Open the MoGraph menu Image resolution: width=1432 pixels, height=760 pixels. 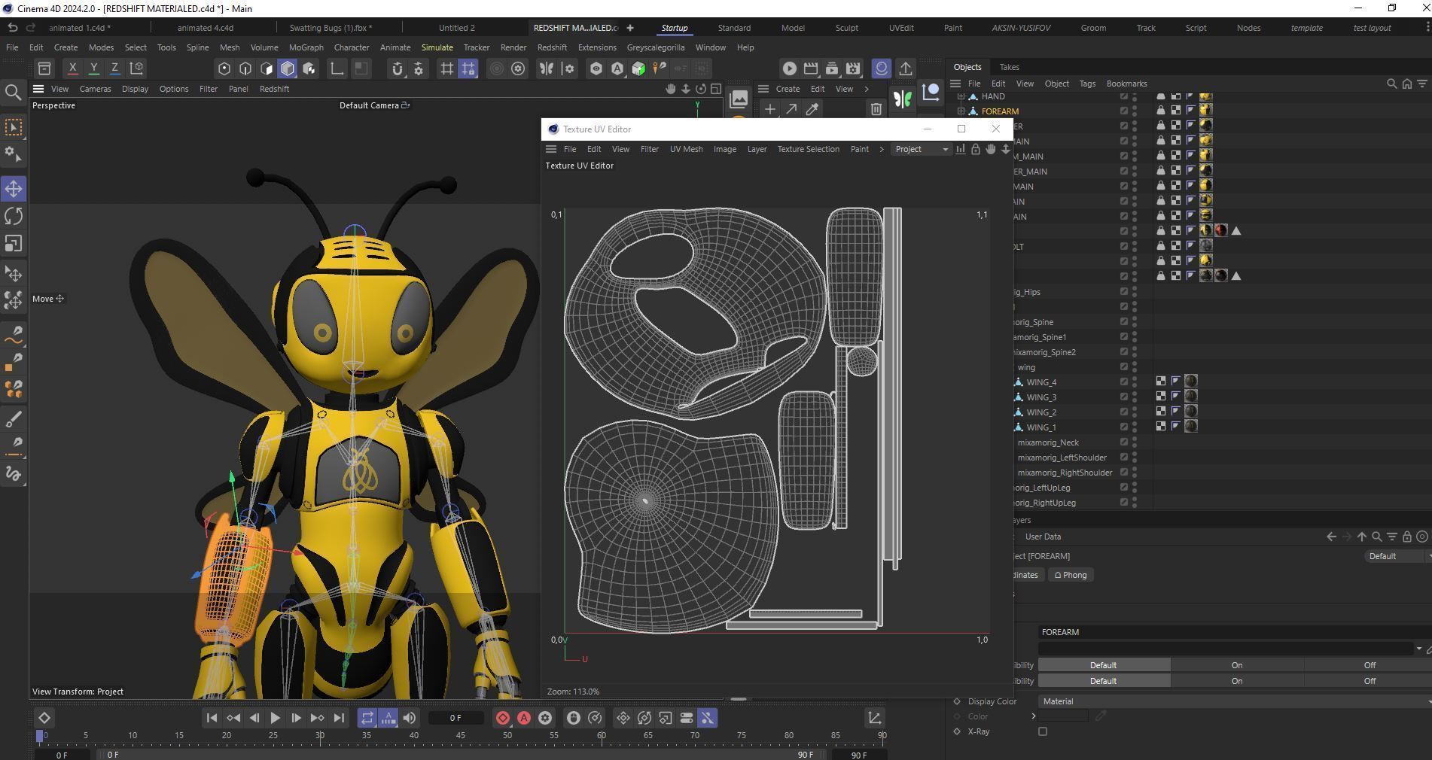(x=306, y=47)
